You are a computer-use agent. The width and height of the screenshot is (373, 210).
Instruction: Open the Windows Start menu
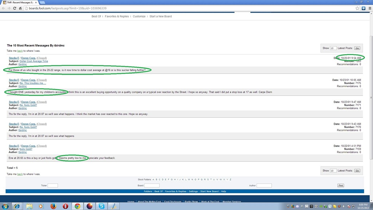click(5, 206)
